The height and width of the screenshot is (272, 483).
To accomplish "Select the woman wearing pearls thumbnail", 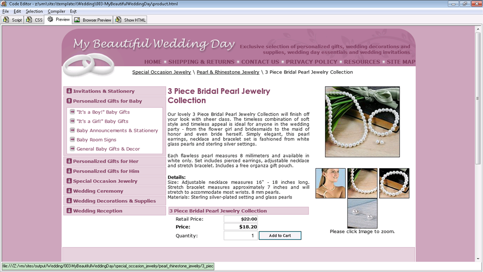I will (330, 183).
